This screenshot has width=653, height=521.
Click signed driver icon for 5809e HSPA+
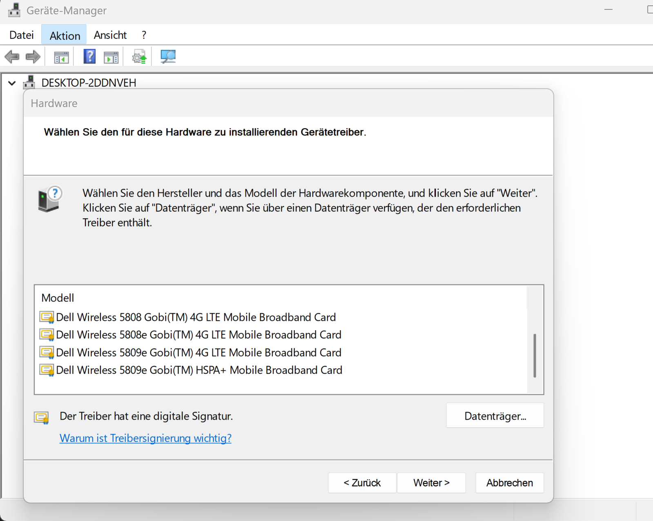coord(47,370)
